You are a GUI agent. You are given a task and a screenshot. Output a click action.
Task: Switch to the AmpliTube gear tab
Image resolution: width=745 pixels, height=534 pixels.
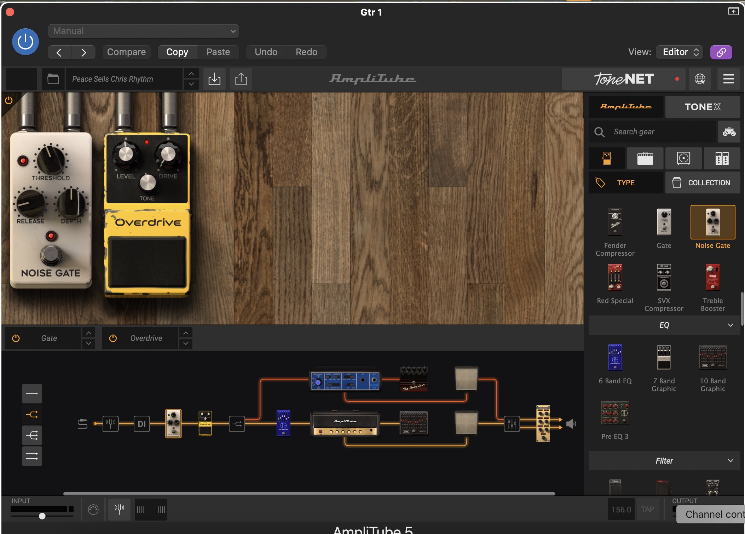tap(626, 106)
